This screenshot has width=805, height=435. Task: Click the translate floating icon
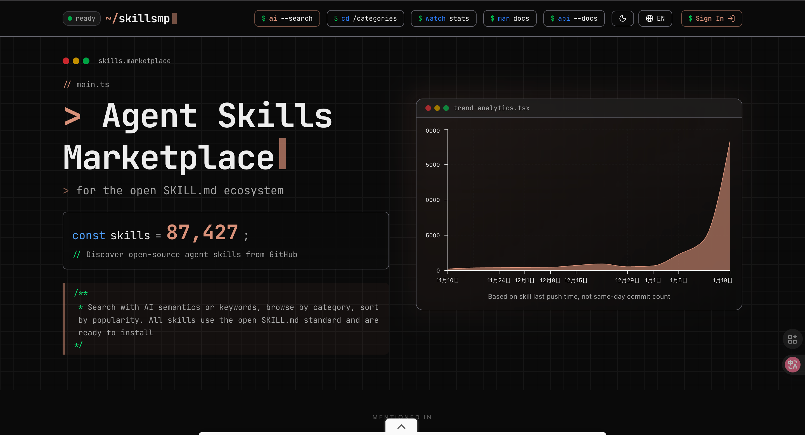coord(792,364)
